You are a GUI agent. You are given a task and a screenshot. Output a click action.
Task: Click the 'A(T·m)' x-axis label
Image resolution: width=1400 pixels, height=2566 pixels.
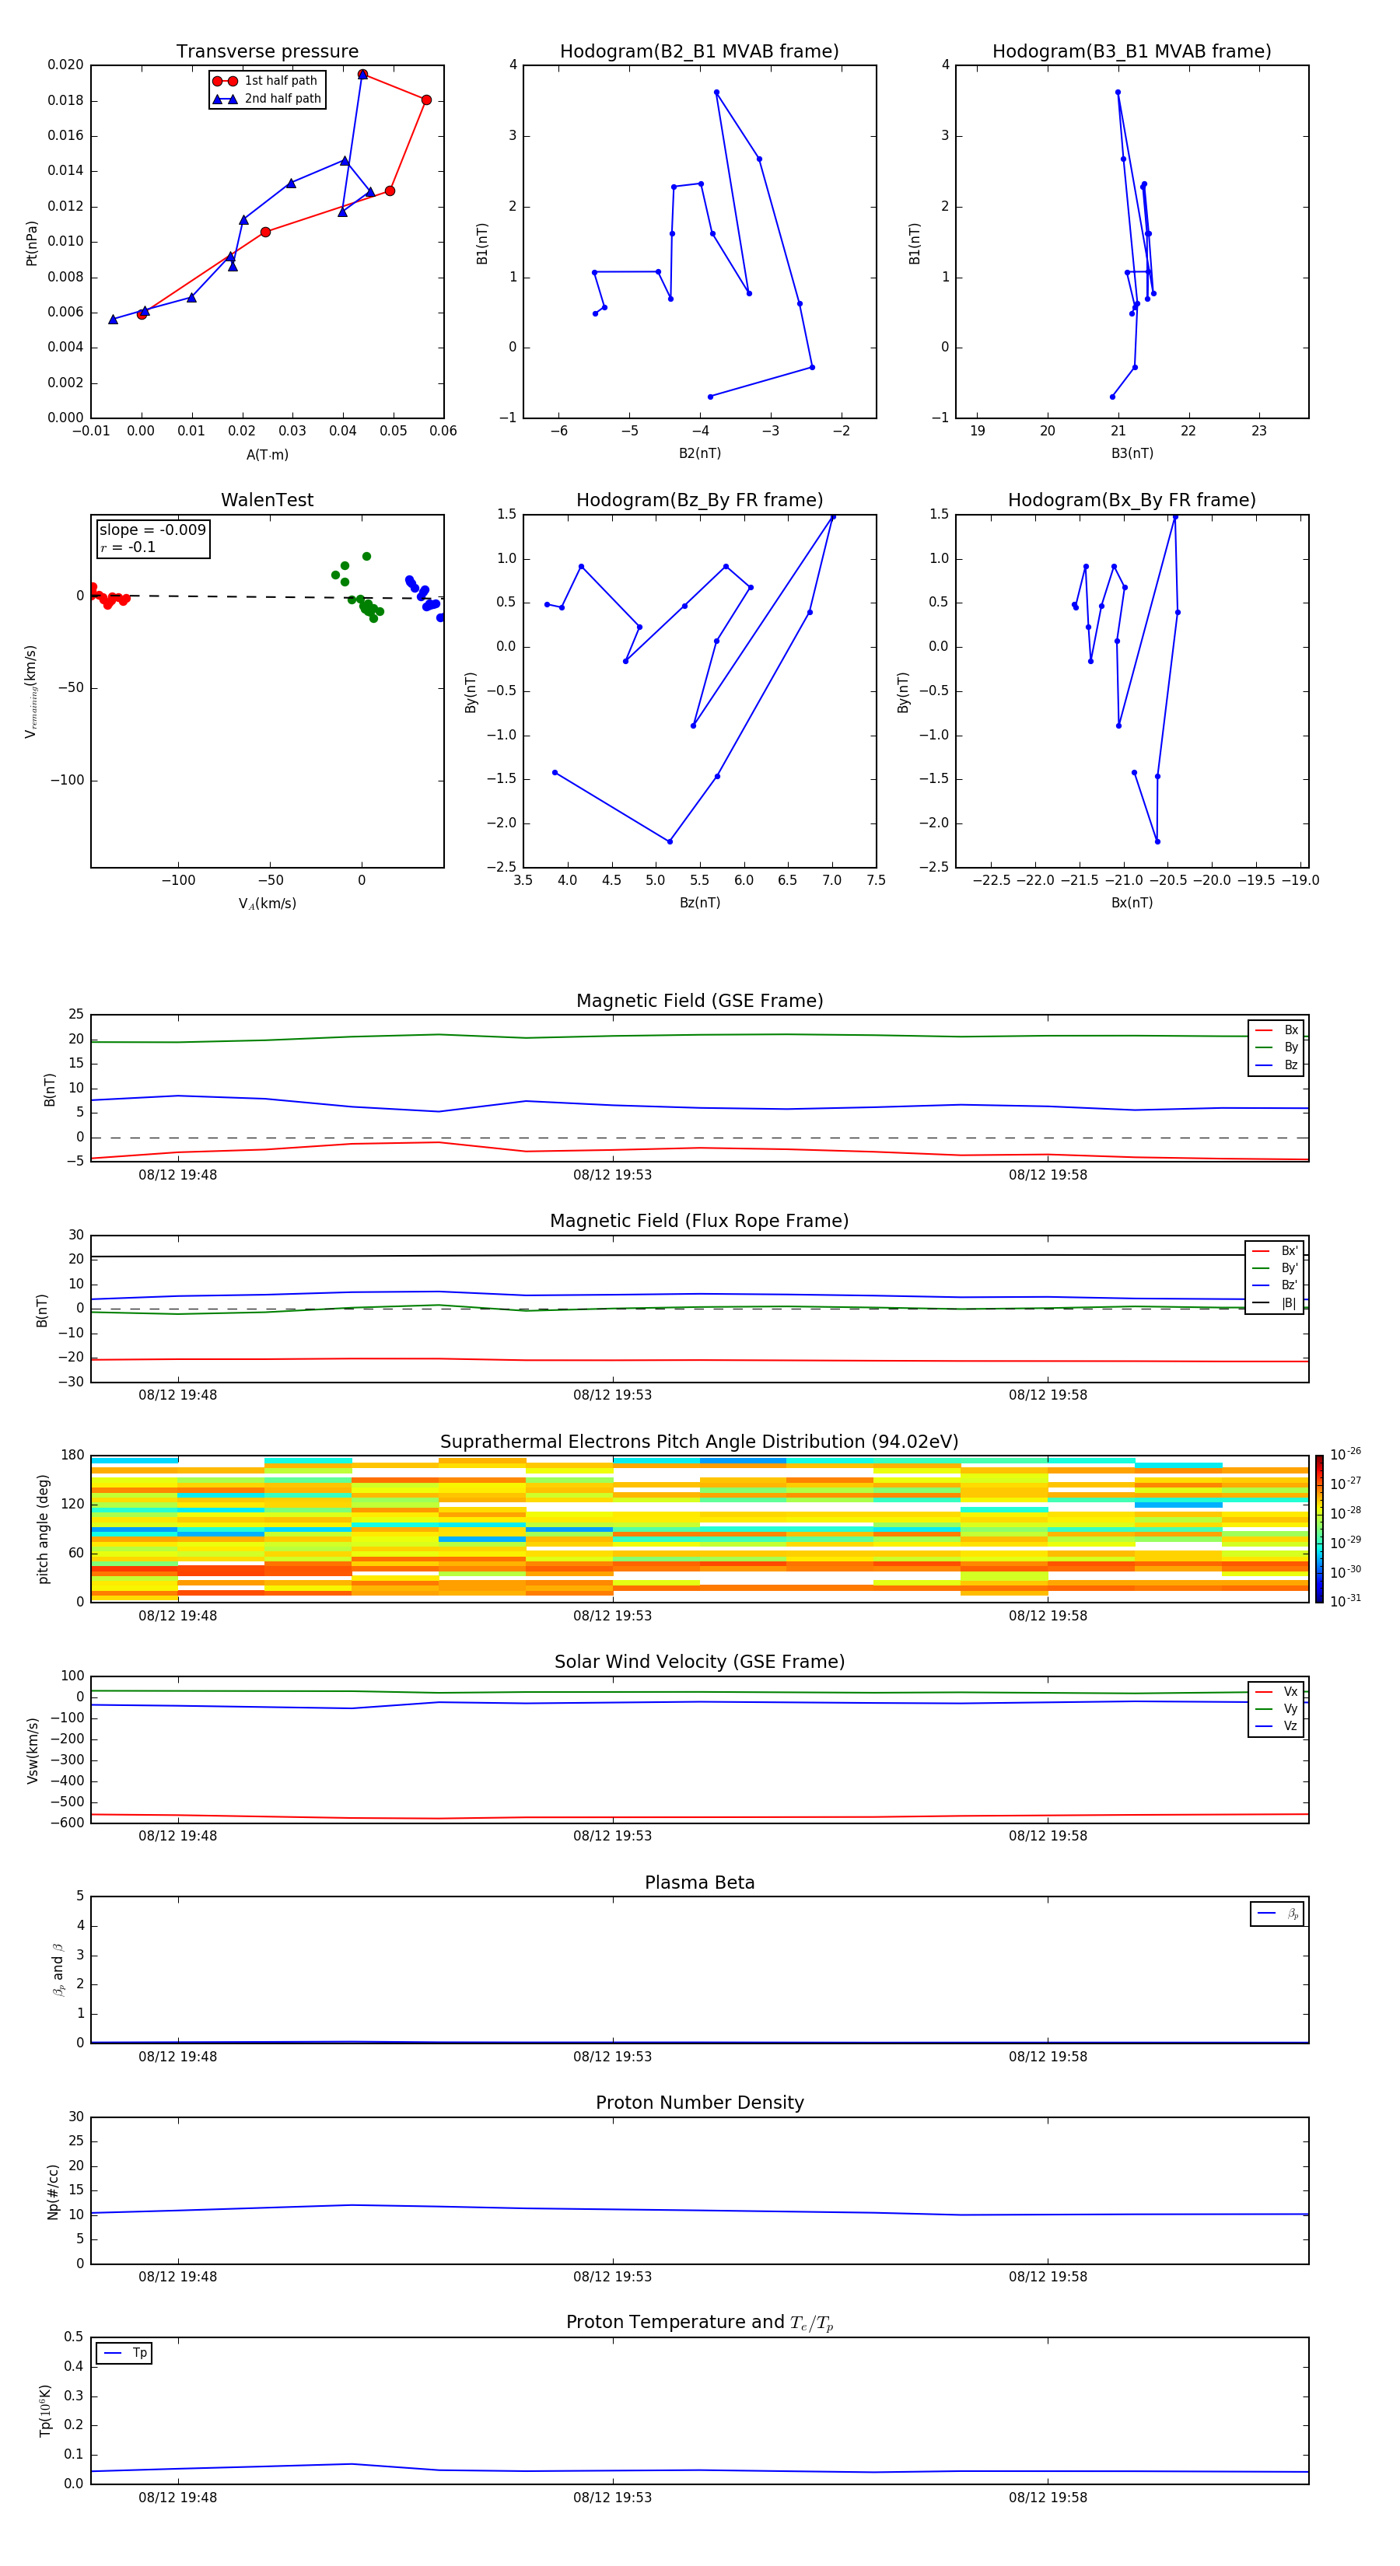pyautogui.click(x=267, y=455)
